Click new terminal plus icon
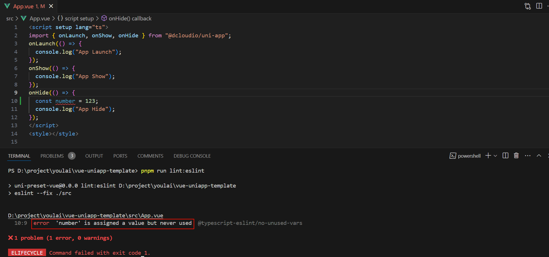The image size is (549, 257). click(488, 156)
